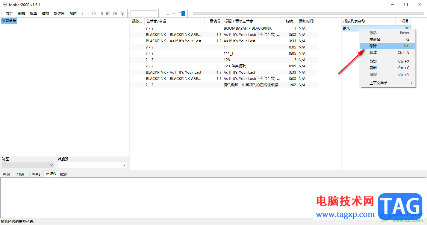This screenshot has height=225, width=427.
Task: Click the Stop playback button
Action: [x=87, y=13]
